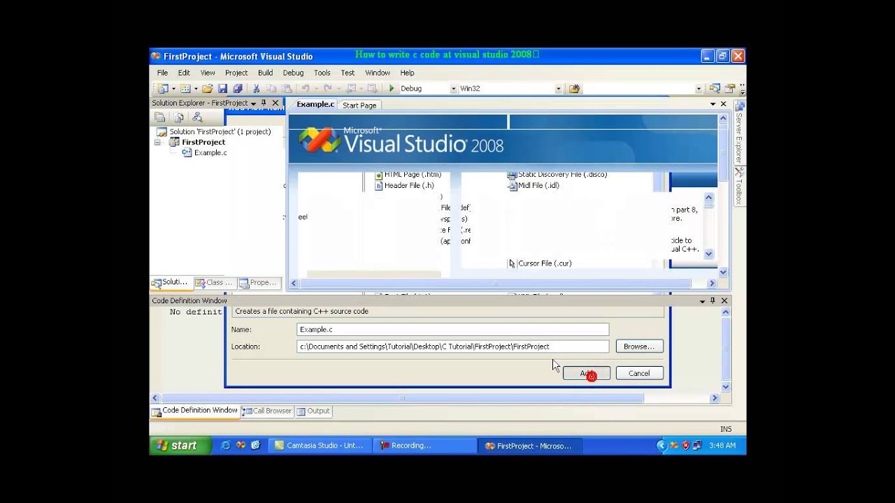Open New Project icon dropdown arrow
This screenshot has width=895, height=503.
(x=173, y=89)
